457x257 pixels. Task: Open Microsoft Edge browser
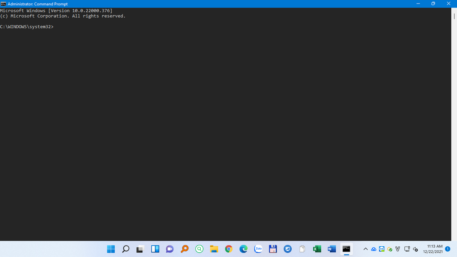click(243, 249)
